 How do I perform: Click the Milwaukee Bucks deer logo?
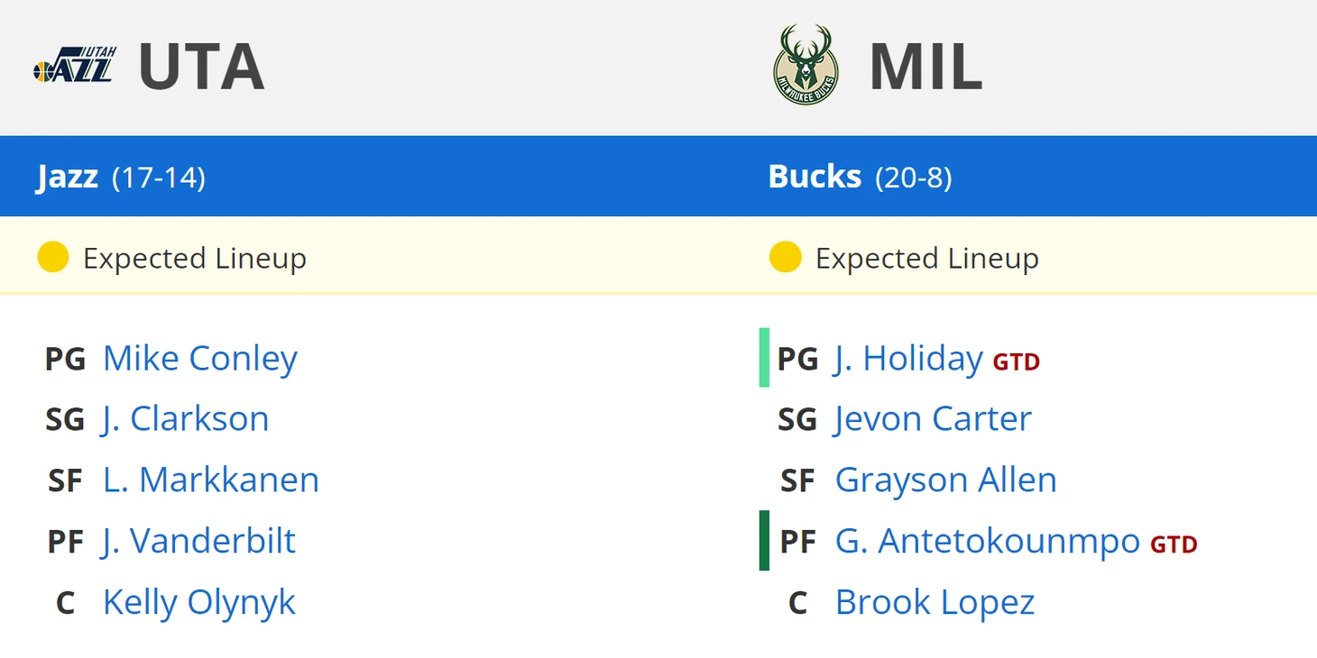click(806, 66)
